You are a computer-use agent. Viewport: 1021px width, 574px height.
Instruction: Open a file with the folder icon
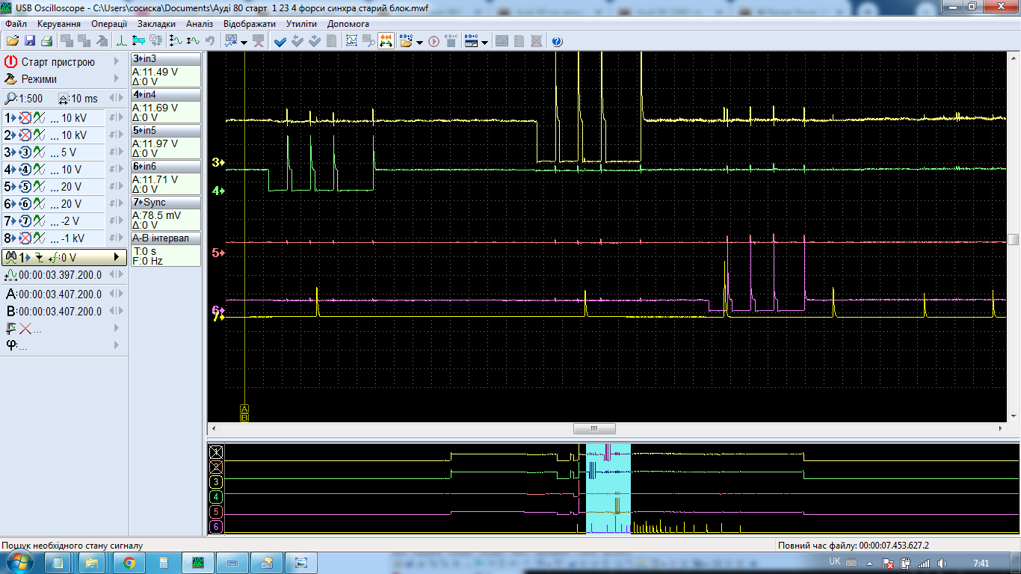point(13,41)
